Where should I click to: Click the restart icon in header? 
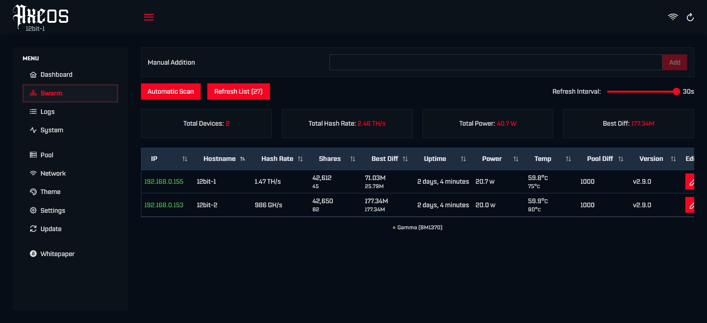(x=690, y=17)
